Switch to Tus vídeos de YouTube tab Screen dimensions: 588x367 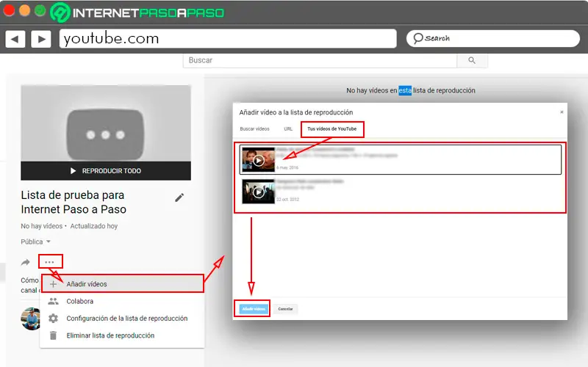[332, 129]
